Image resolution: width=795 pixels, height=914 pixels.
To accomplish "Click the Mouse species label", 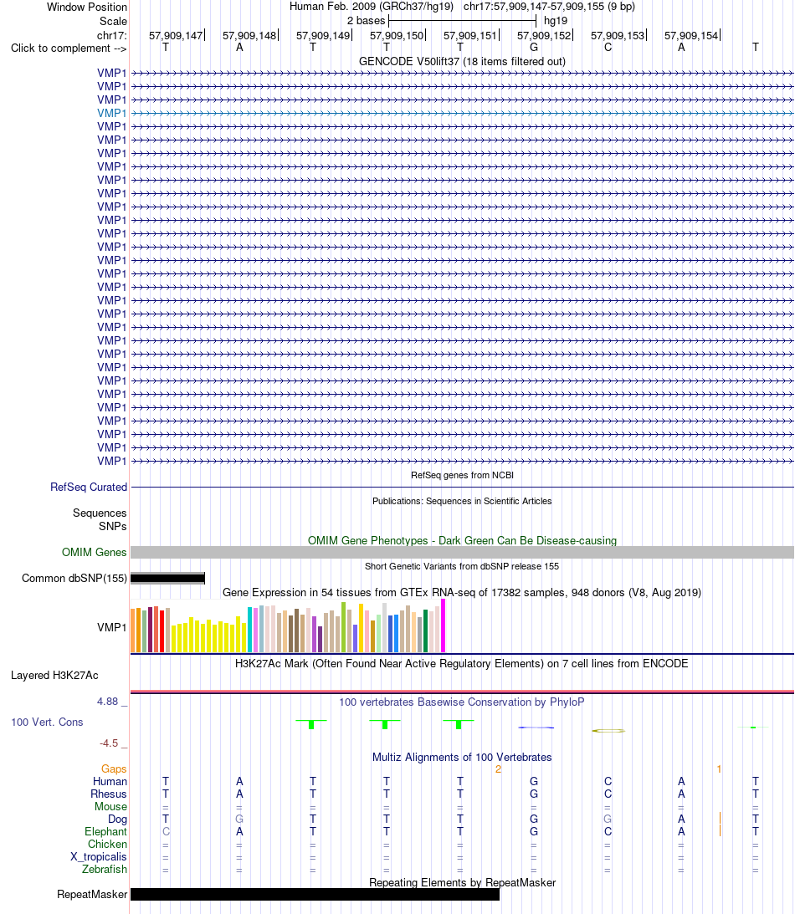I will click(x=110, y=806).
